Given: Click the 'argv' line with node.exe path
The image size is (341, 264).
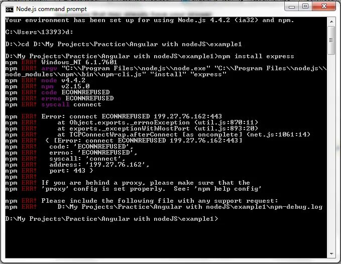Looking at the screenshot, I should (x=166, y=71).
